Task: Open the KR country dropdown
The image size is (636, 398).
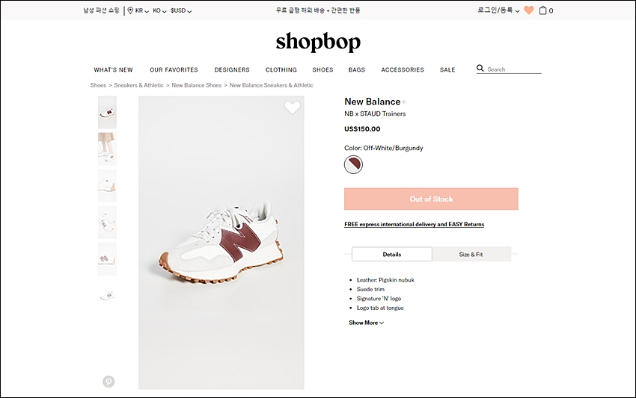Action: pos(142,10)
